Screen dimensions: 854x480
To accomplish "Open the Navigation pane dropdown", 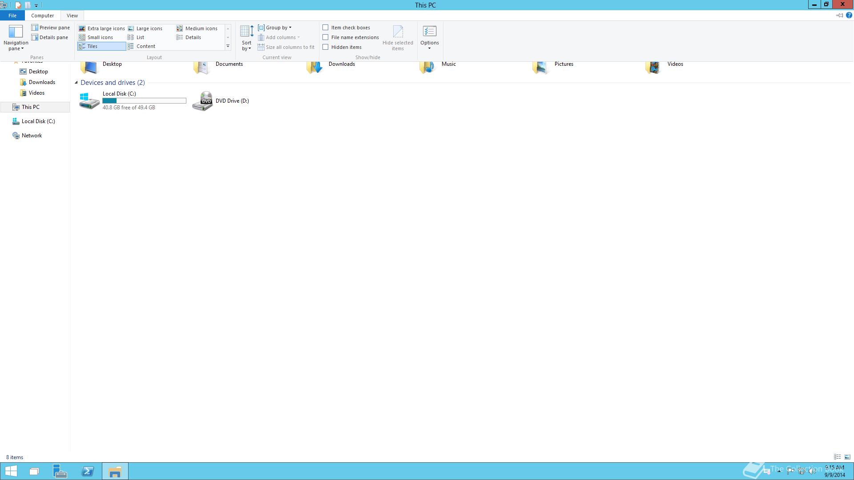I will click(16, 38).
